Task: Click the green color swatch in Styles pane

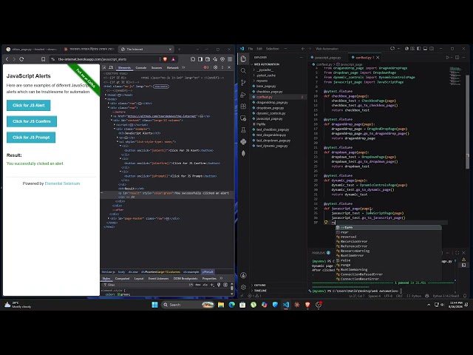Action: click(x=118, y=294)
